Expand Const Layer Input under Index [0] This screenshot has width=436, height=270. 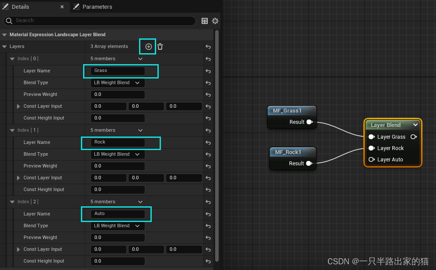click(18, 106)
